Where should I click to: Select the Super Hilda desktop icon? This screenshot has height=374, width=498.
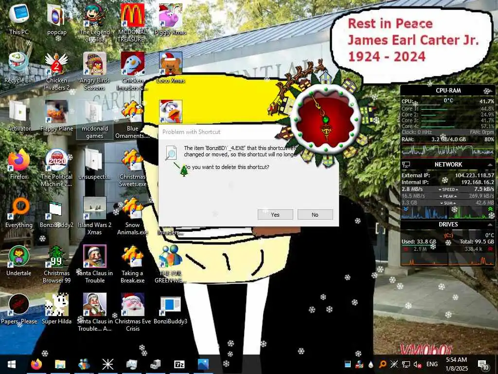click(x=56, y=309)
